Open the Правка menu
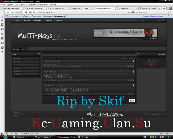The width and height of the screenshot is (173, 139). pyautogui.click(x=10, y=5)
